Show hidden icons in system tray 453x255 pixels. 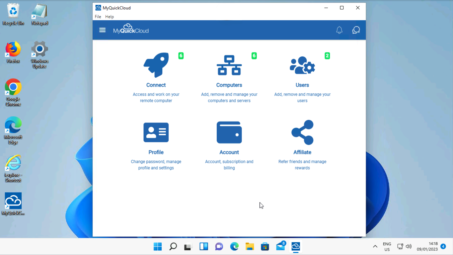[x=375, y=246]
